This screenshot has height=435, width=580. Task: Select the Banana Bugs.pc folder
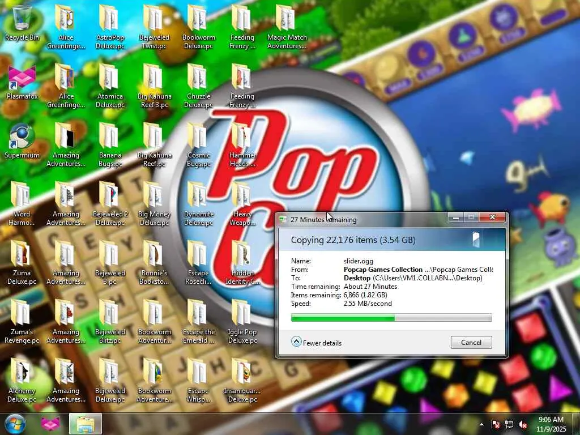tap(110, 144)
